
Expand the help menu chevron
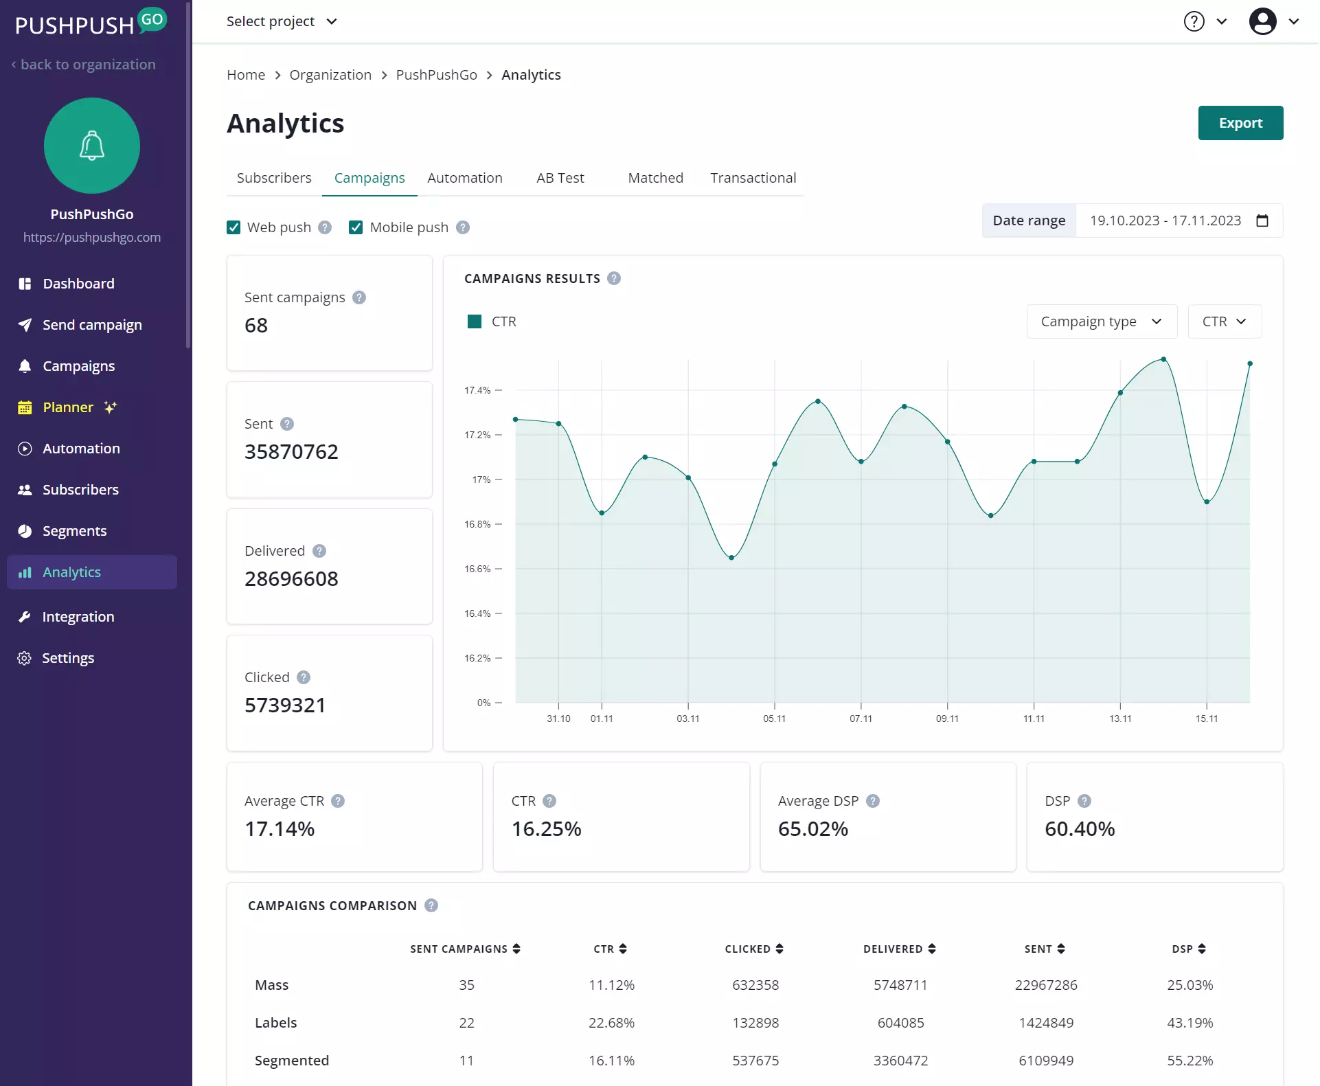coord(1222,21)
